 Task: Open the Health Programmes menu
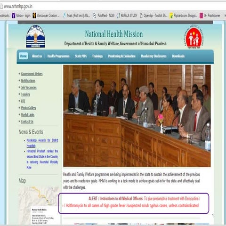(x=58, y=56)
